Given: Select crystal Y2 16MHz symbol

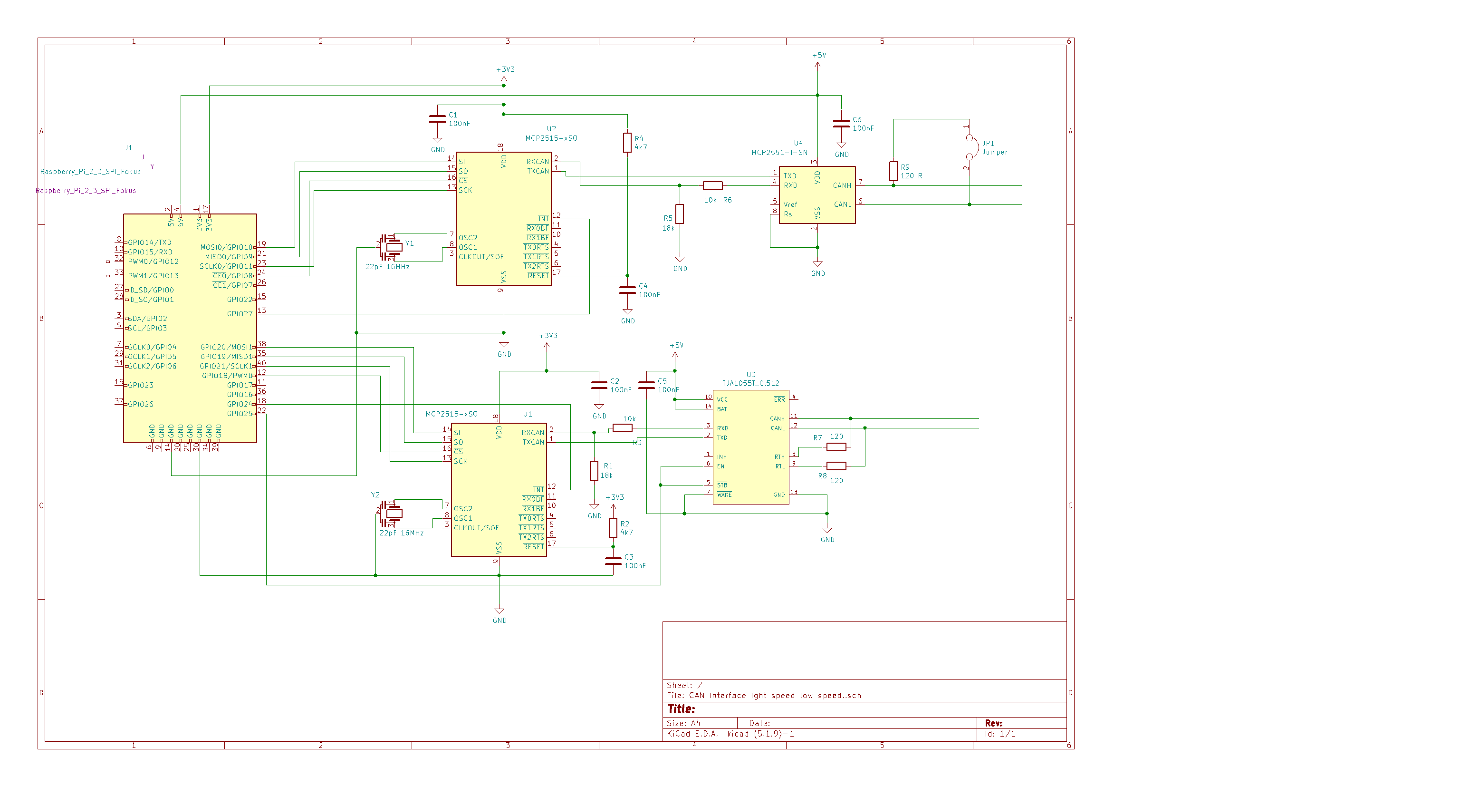Looking at the screenshot, I should click(392, 513).
